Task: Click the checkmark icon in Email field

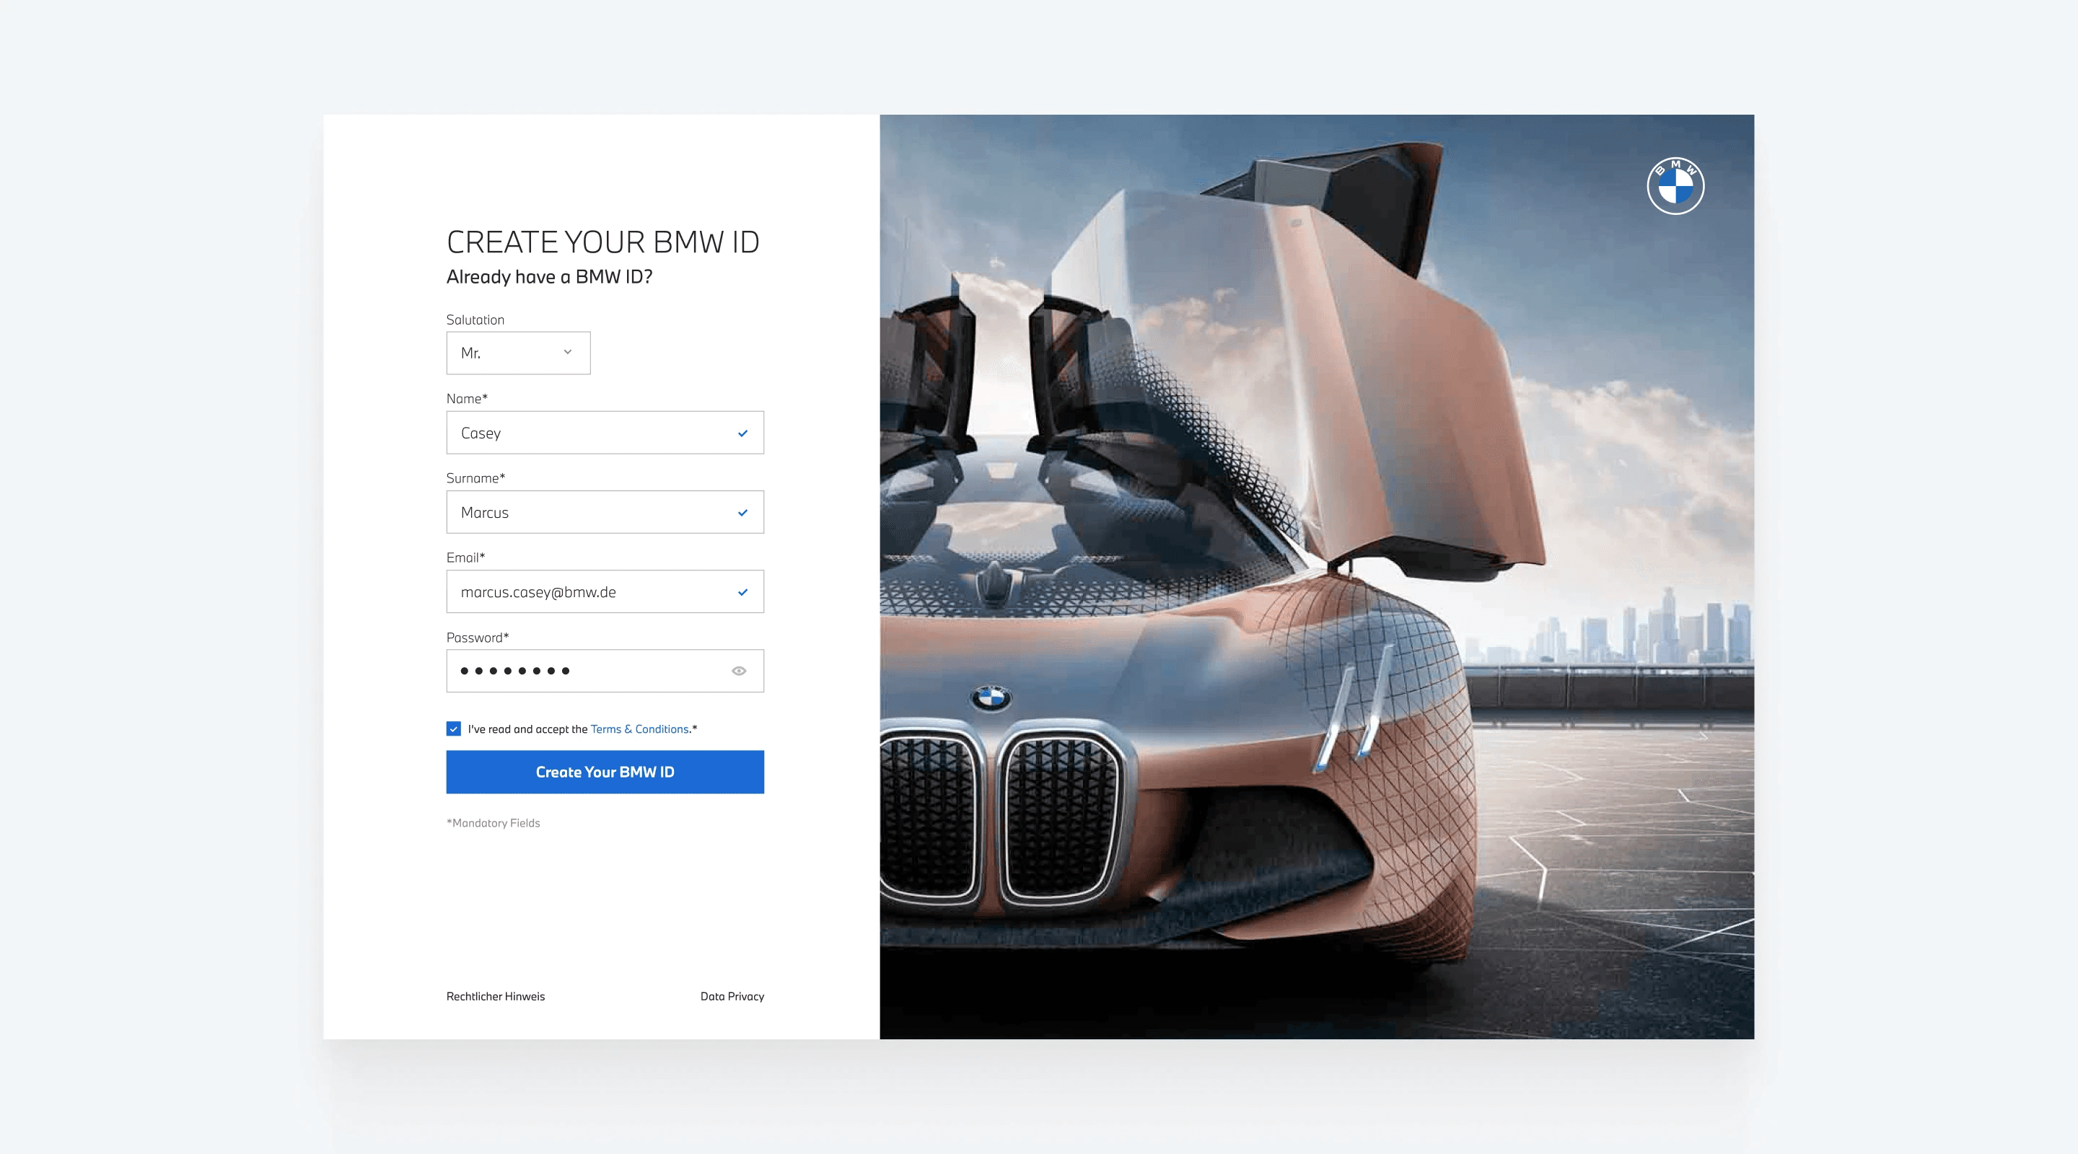Action: [742, 592]
